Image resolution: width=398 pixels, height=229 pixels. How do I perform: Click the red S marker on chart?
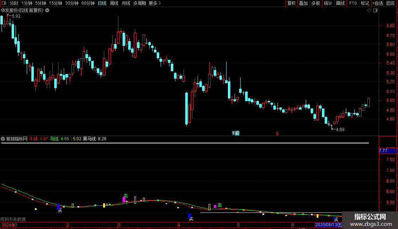(x=277, y=134)
